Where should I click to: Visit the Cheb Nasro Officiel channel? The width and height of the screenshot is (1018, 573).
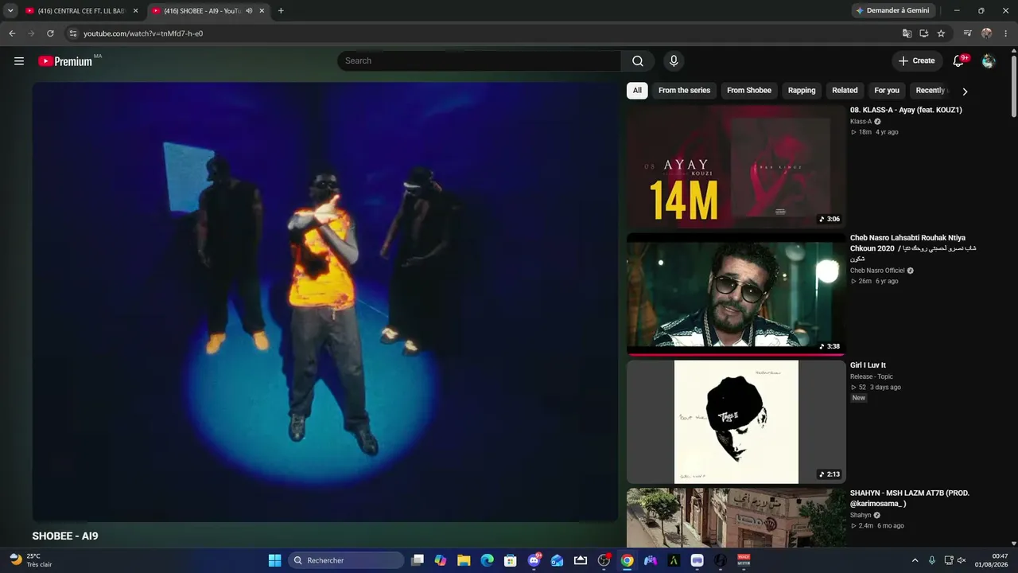(877, 271)
